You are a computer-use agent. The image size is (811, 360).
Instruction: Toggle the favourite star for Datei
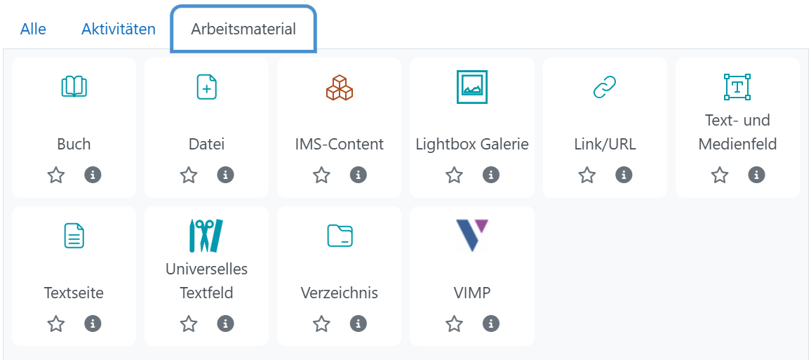click(189, 175)
